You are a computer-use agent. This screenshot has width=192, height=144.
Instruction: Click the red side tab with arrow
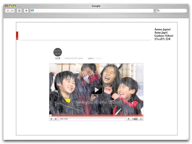17,36
